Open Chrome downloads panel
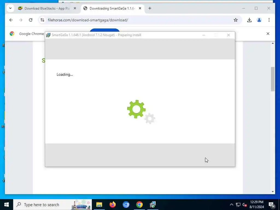 (249, 20)
